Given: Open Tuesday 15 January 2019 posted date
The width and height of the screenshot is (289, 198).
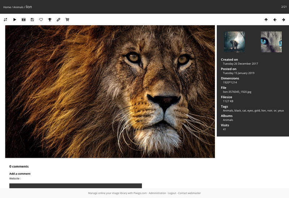Looking at the screenshot, I should pos(238,73).
